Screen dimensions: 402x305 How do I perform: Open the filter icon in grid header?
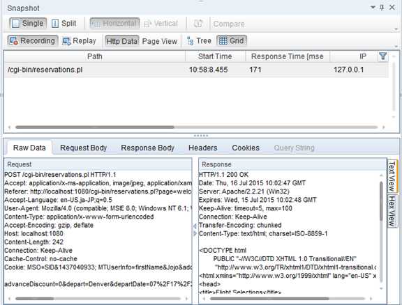382,56
